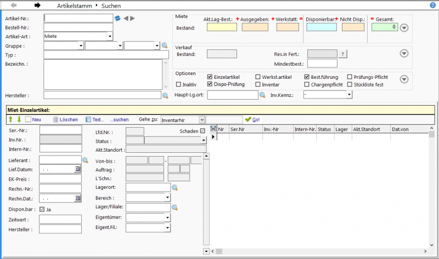
Task: Open the Rechn.Dat. calendar picker
Action: click(77, 198)
